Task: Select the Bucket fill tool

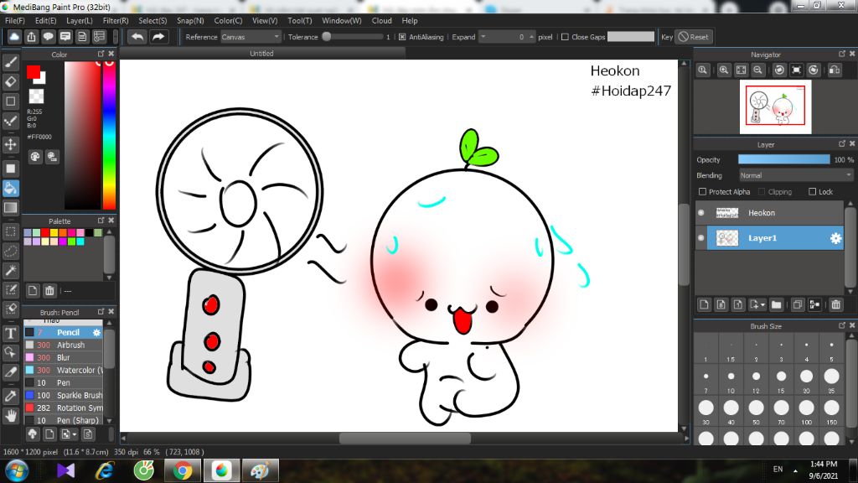Action: click(x=10, y=189)
